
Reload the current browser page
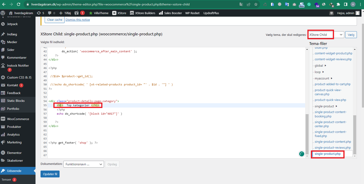pyautogui.click(x=18, y=5)
